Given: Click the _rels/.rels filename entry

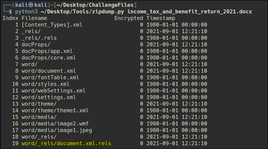Looking at the screenshot, I should [x=39, y=38].
